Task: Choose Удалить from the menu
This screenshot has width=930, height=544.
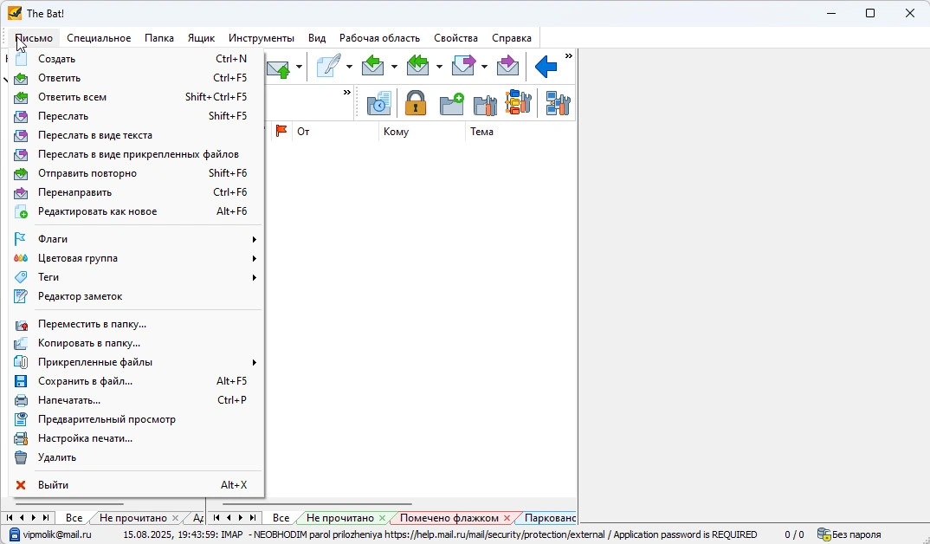Action: point(137,457)
